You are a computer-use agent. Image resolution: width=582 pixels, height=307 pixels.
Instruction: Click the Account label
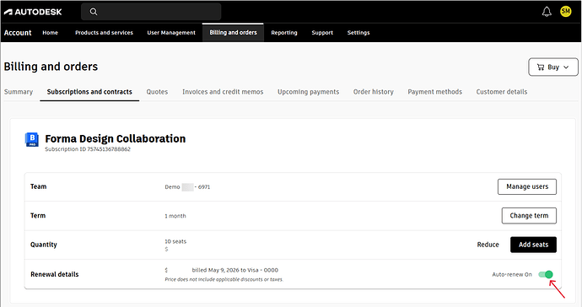(x=18, y=33)
